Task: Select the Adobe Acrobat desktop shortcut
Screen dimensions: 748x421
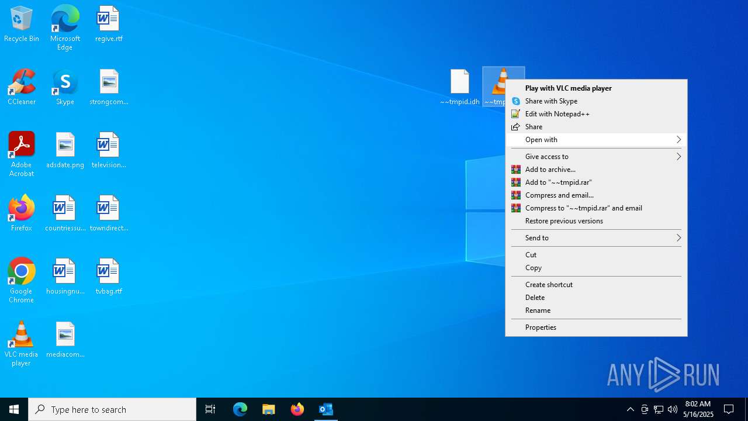Action: pos(22,154)
